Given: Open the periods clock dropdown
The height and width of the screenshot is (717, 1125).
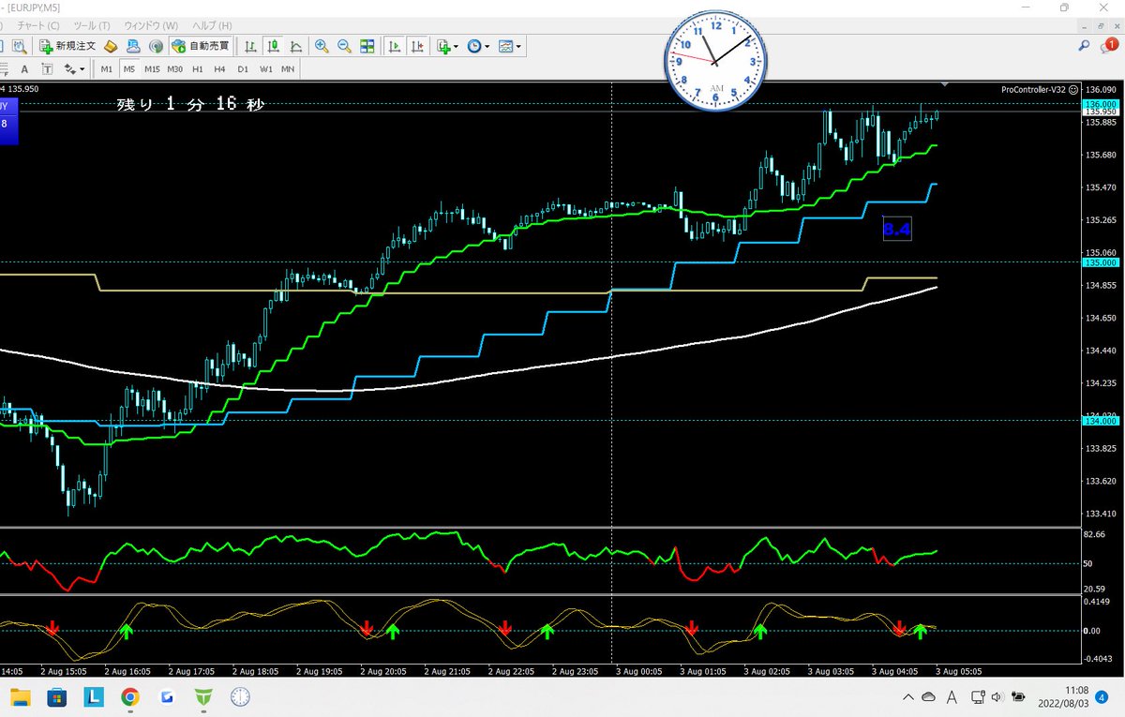Looking at the screenshot, I should point(479,45).
